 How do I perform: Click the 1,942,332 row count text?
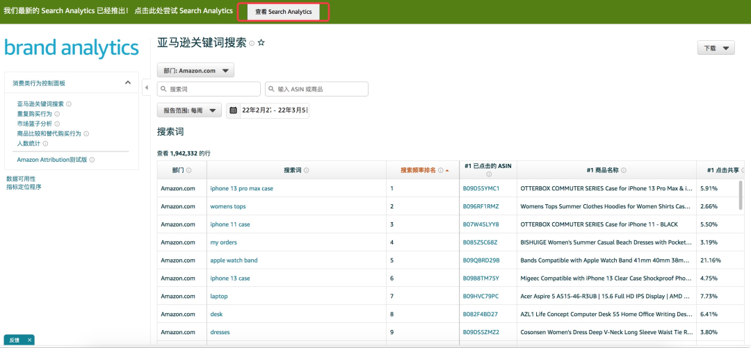click(x=184, y=154)
